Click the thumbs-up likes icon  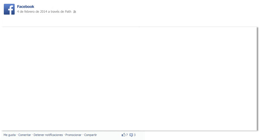(123, 135)
